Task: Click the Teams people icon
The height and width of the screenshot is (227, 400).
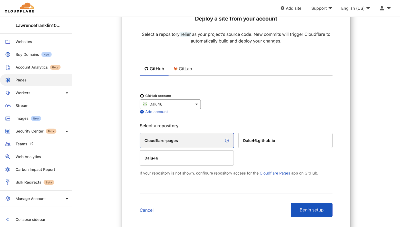Action: (8, 144)
